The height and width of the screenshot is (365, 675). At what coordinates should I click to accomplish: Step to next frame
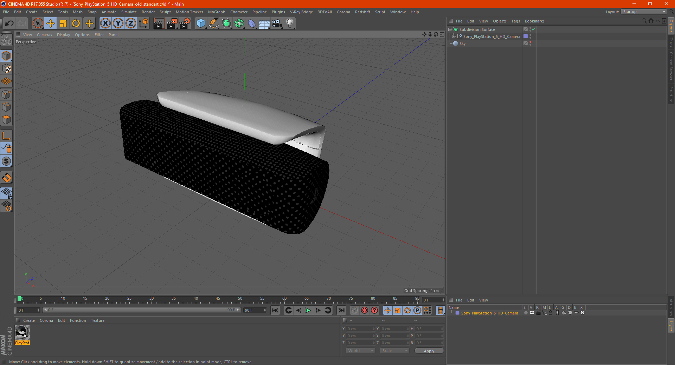(x=318, y=310)
